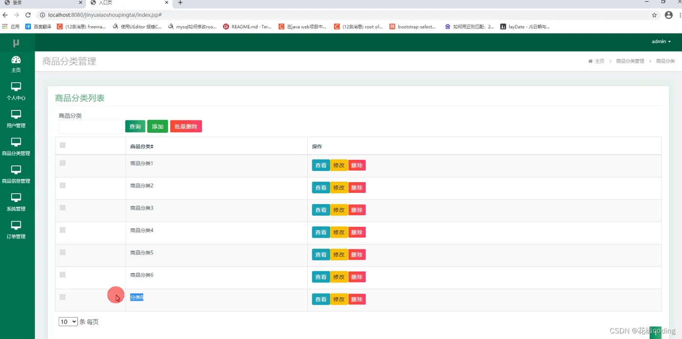Open a new browser tab with plus
Screen dimensions: 682x339
point(180,3)
